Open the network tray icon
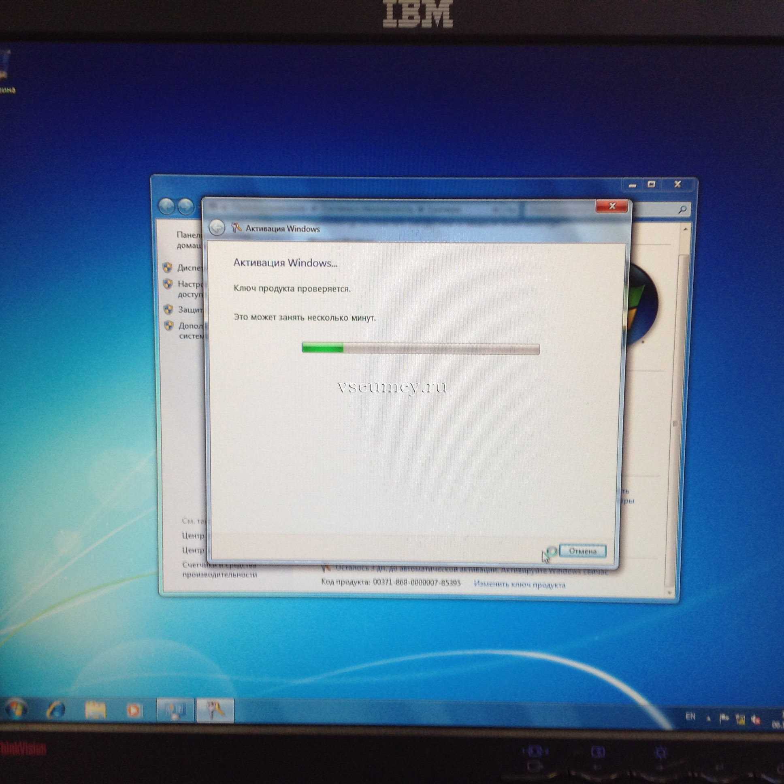Viewport: 784px width, 784px height. click(740, 720)
